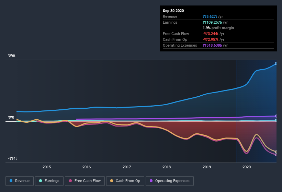Click the Sep 30 2020 tooltip header
This screenshot has width=282, height=192.
click(x=173, y=11)
